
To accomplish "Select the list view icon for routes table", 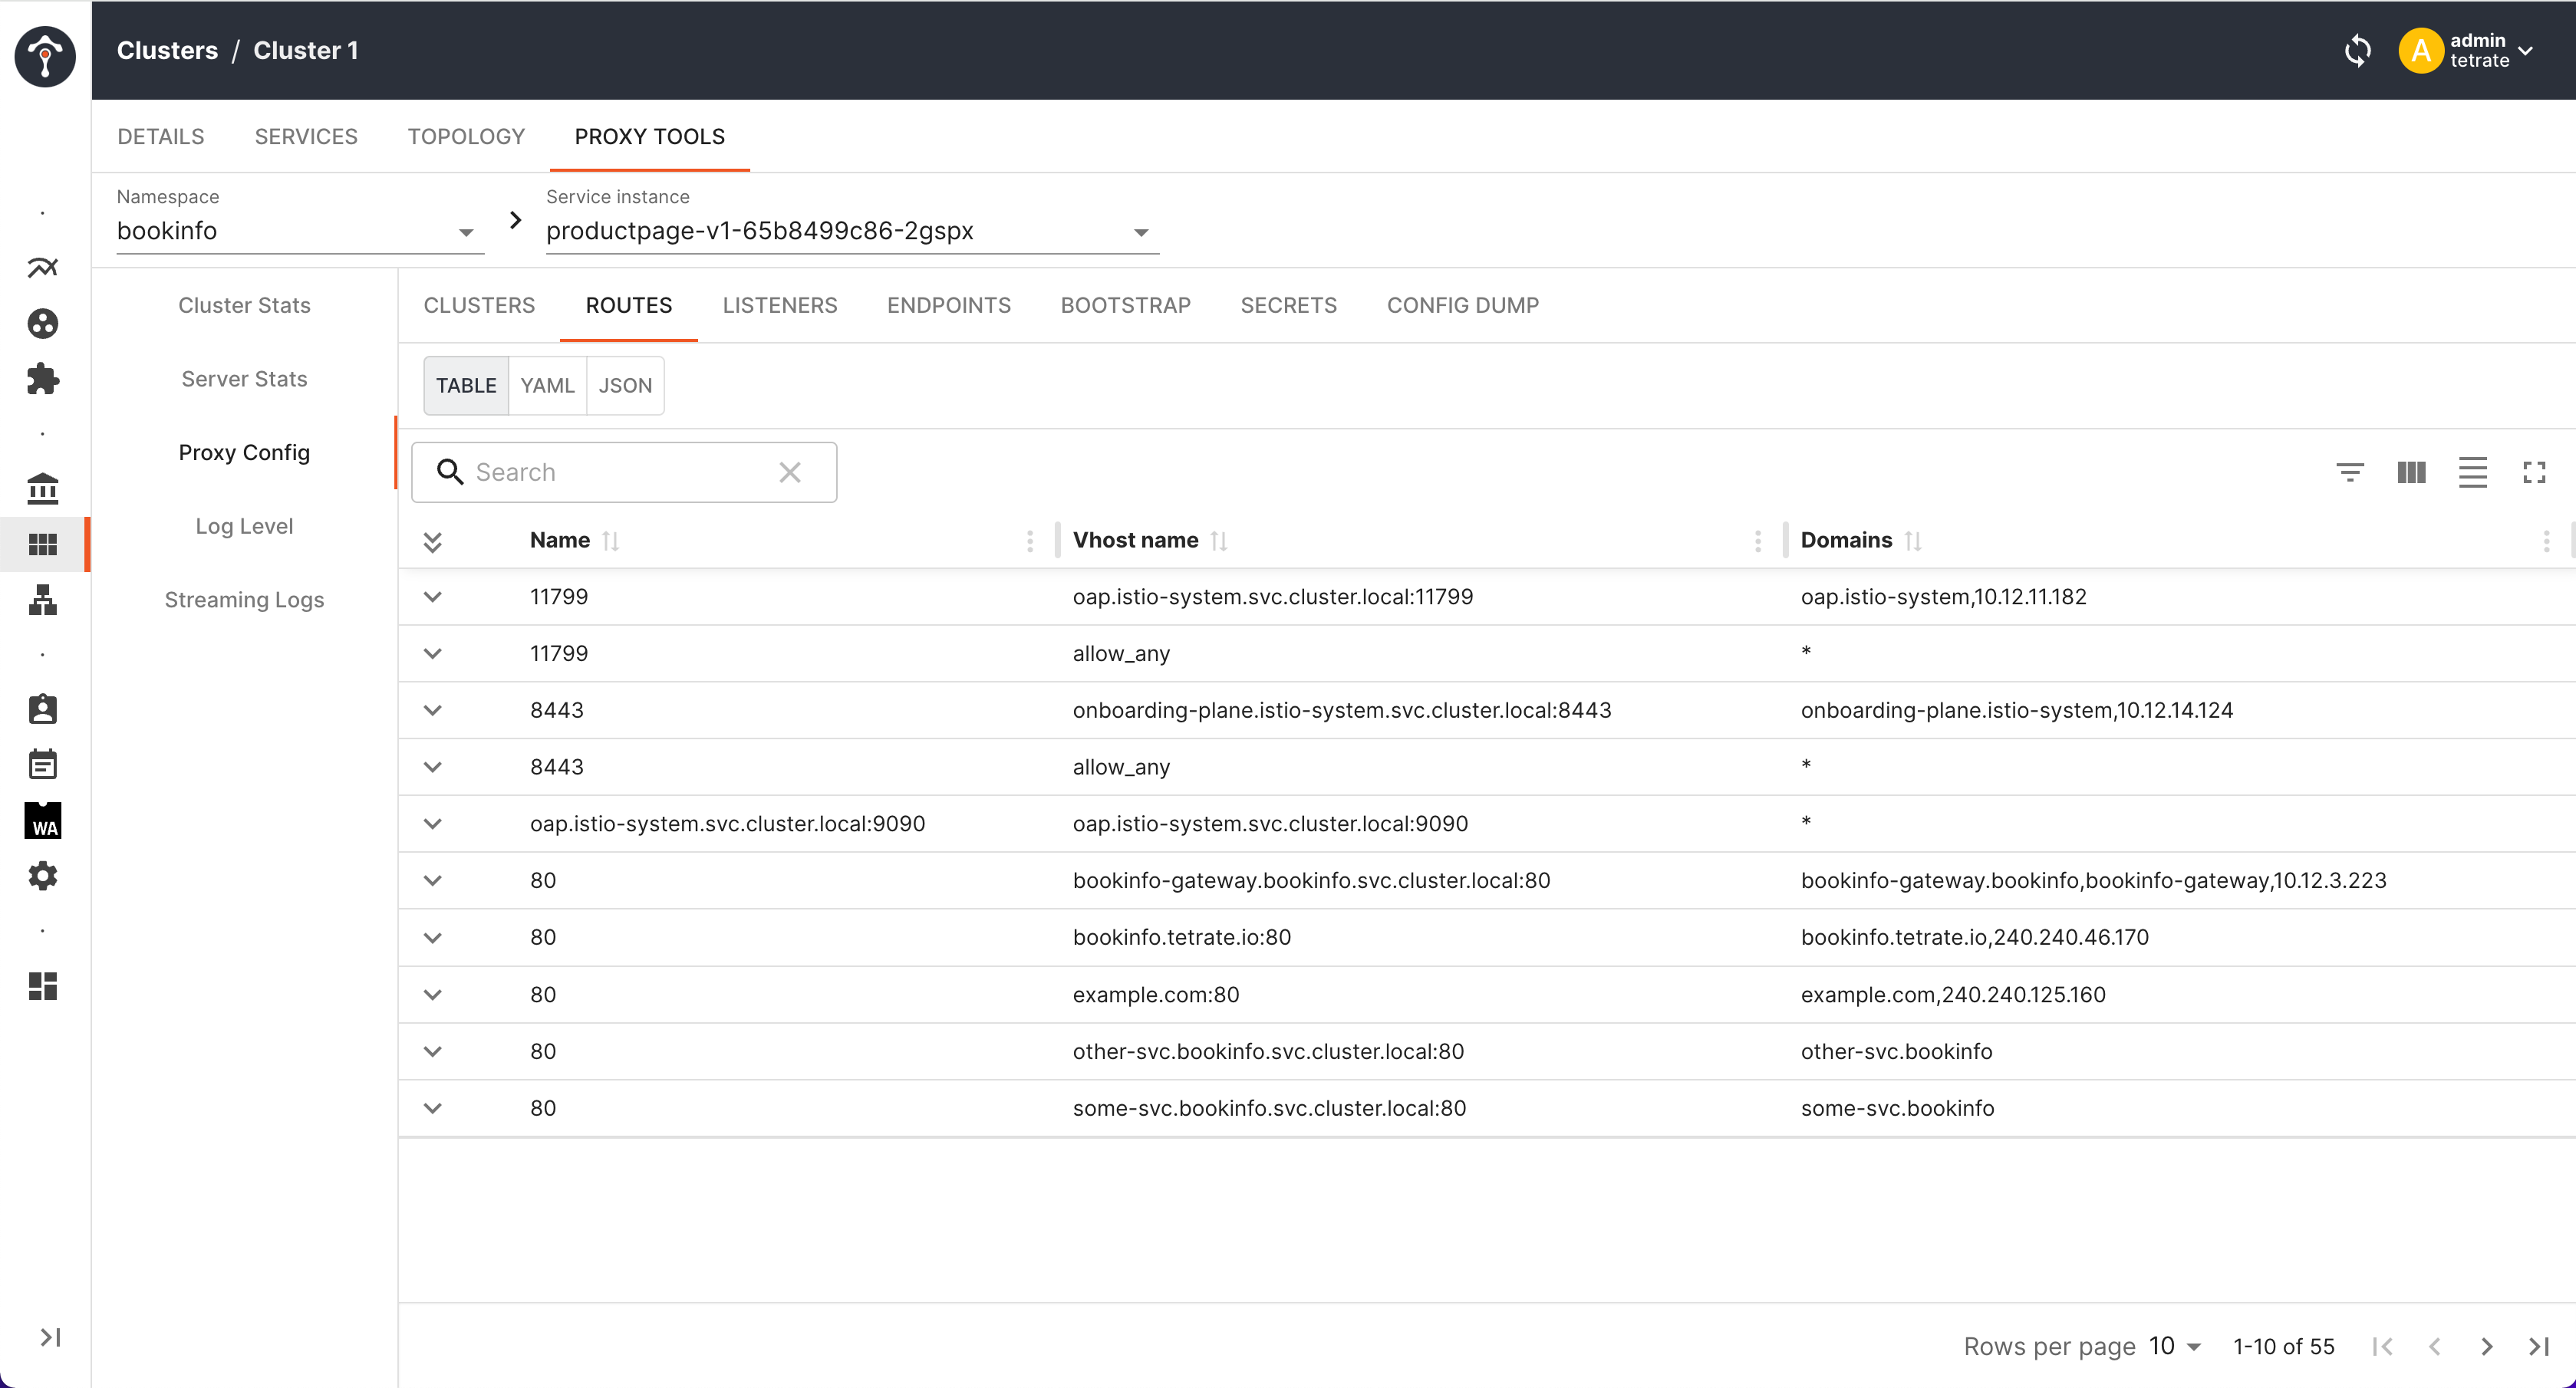I will tap(2473, 470).
